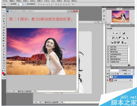Add a Vibrance adjustment
Viewport: 137px width, 106px height.
tap(110, 38)
